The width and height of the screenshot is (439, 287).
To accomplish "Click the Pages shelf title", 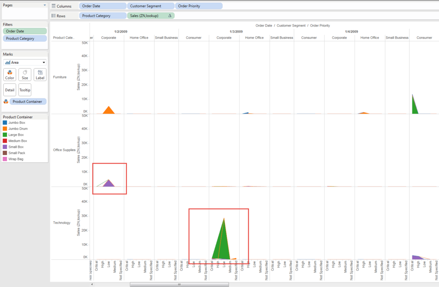I will (x=8, y=5).
